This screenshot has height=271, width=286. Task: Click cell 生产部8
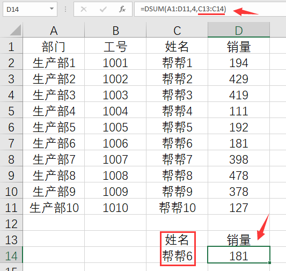point(54,174)
